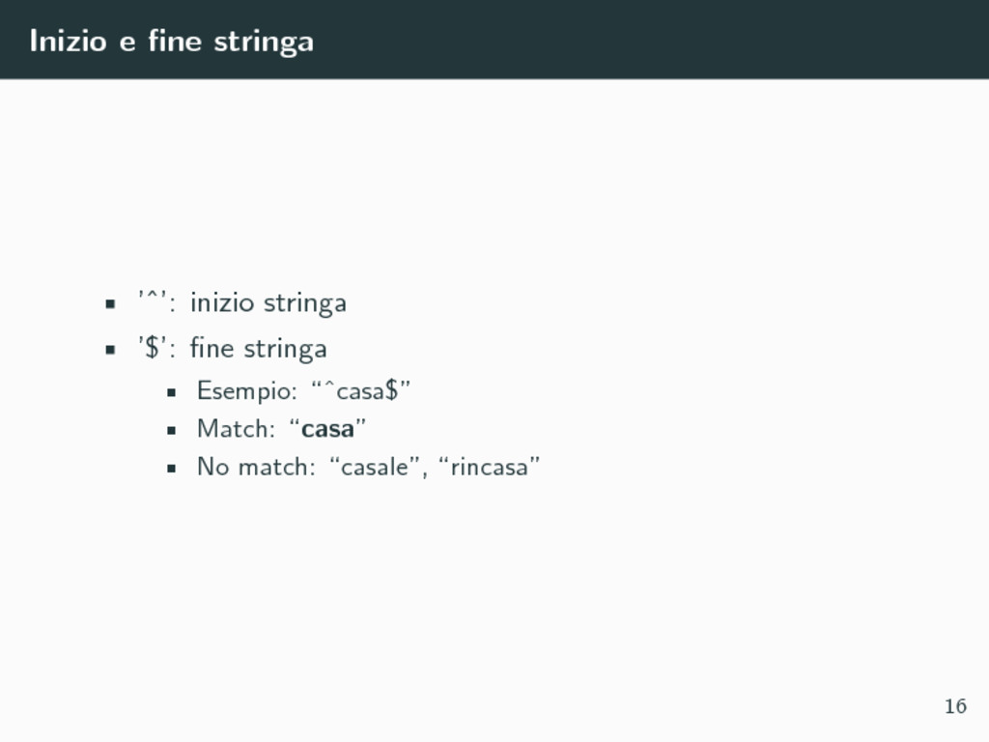Click the word 'rincasa'
Screen dimensions: 989x742
[489, 467]
